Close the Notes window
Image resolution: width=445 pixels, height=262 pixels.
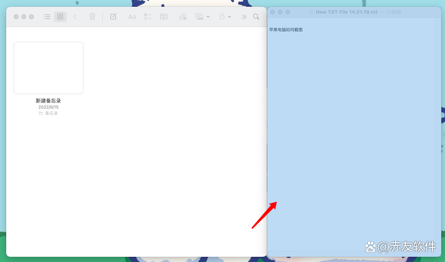pos(16,17)
